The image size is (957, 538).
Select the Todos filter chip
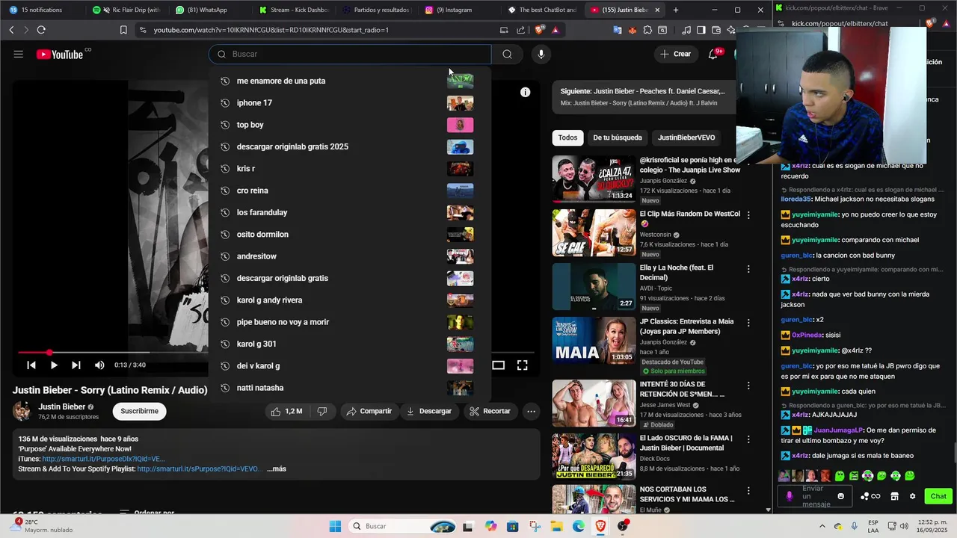tap(567, 137)
